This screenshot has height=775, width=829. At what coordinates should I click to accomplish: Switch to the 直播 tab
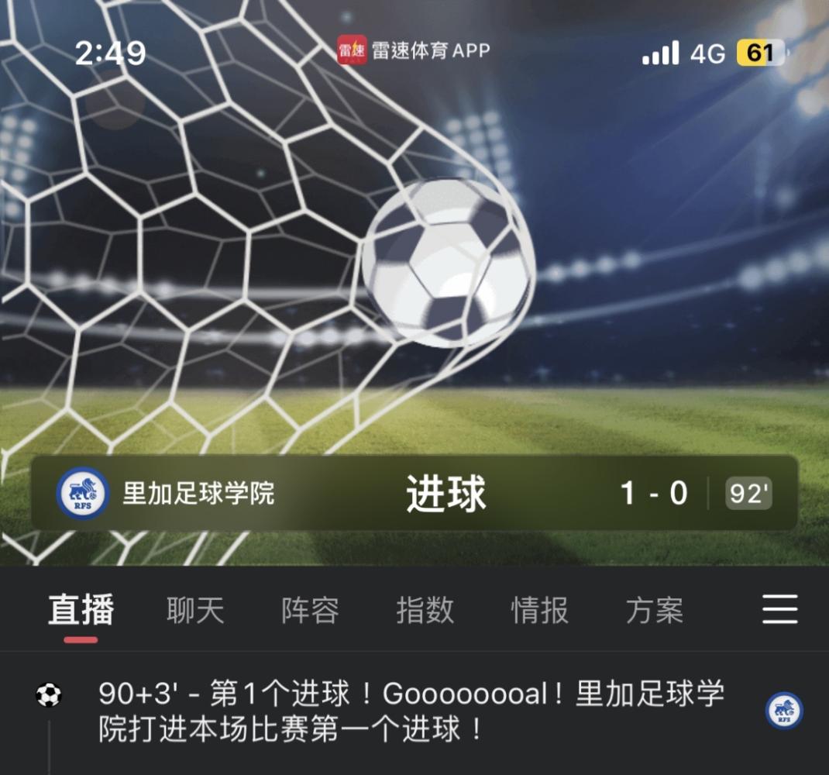point(81,609)
